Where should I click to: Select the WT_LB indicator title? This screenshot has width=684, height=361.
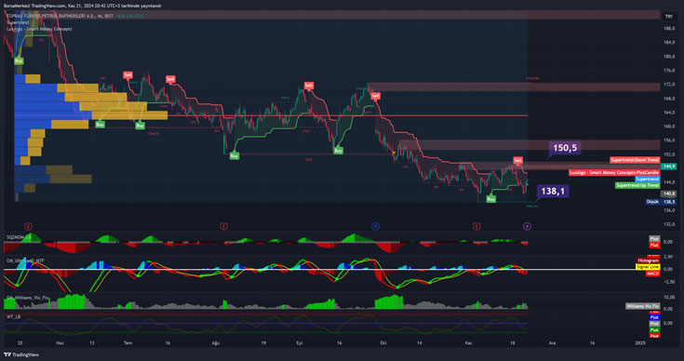point(13,316)
